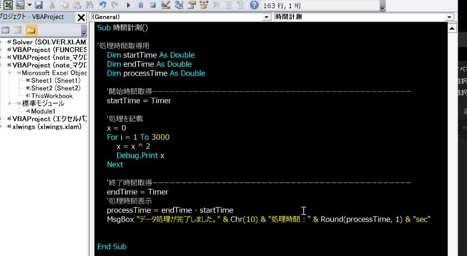This screenshot has height=256, width=467.
Task: Click the Break pause icon
Action: click(141, 5)
